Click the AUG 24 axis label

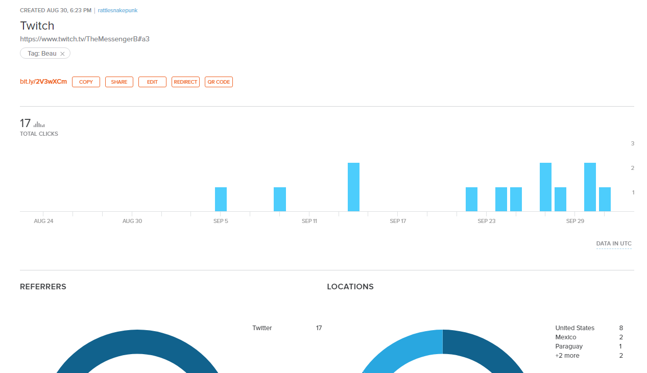pyautogui.click(x=43, y=221)
